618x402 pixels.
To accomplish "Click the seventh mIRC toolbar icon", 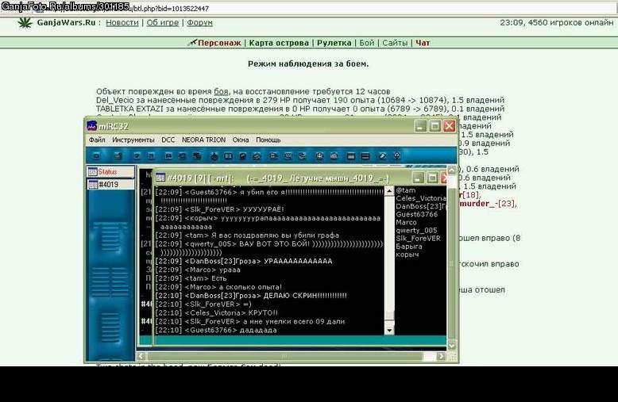I will click(x=197, y=156).
